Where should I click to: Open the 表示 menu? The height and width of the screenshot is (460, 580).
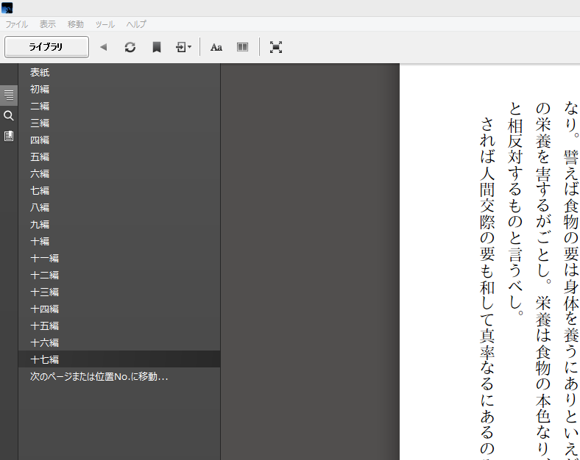[x=48, y=24]
